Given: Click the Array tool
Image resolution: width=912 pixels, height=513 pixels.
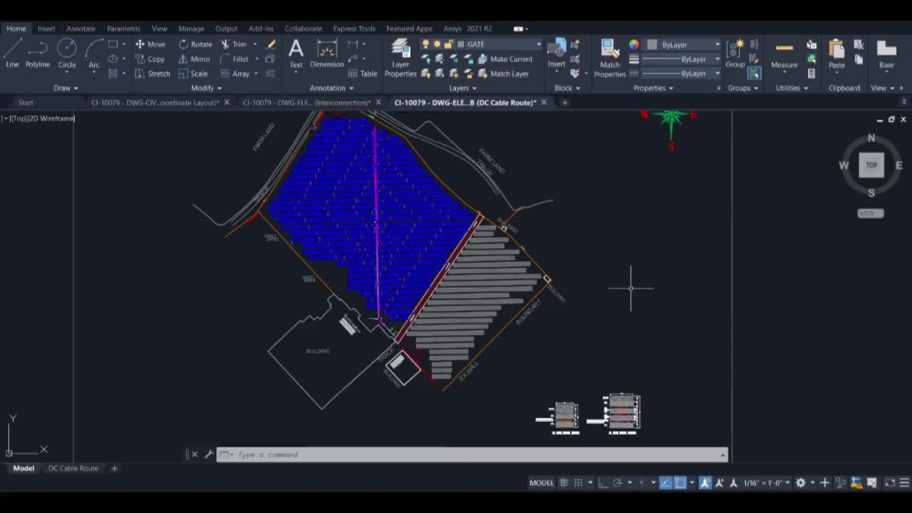Looking at the screenshot, I should [235, 74].
